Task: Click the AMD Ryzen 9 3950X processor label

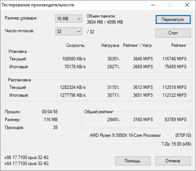Action: (125, 135)
